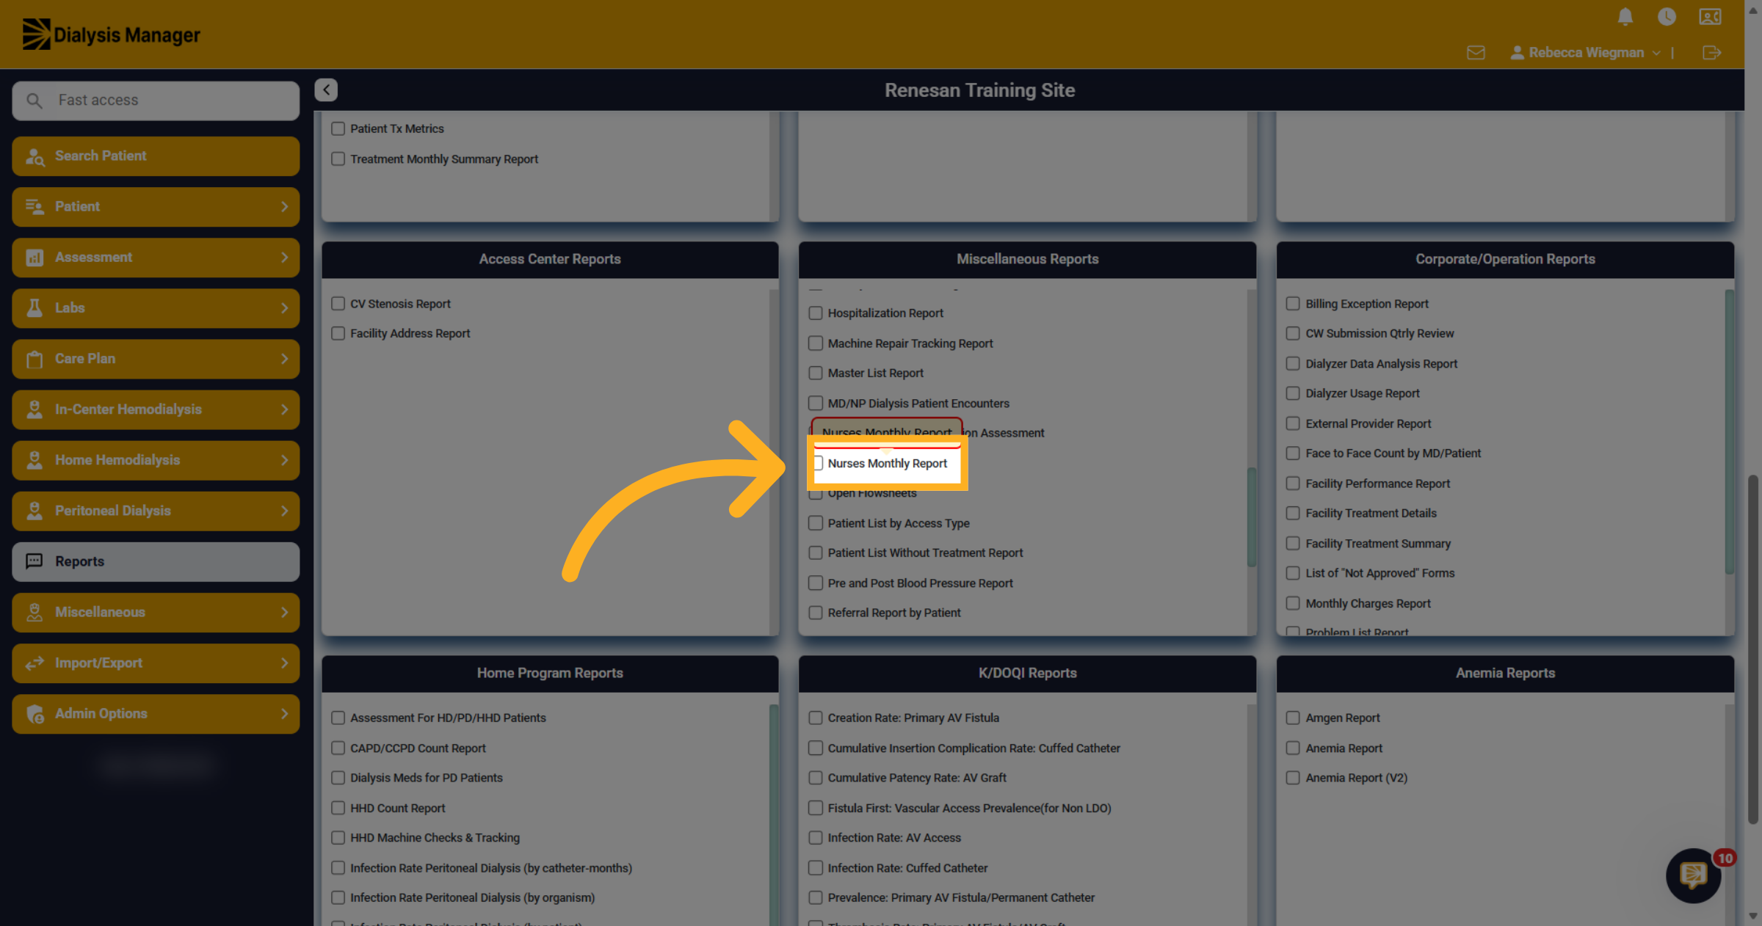This screenshot has height=926, width=1762.
Task: Open the Admin Options menu item
Action: [x=156, y=714]
